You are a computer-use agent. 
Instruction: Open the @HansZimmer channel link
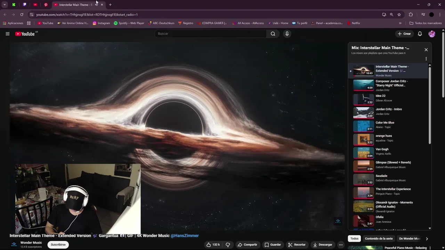click(x=185, y=236)
